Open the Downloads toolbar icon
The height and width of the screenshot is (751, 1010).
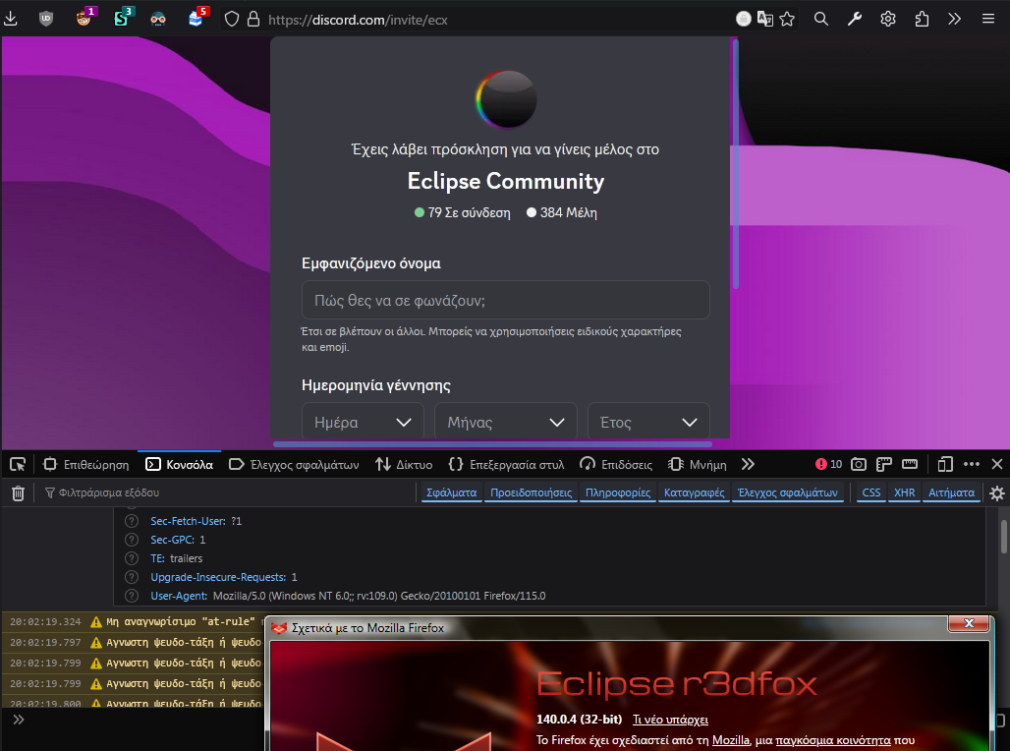11,19
